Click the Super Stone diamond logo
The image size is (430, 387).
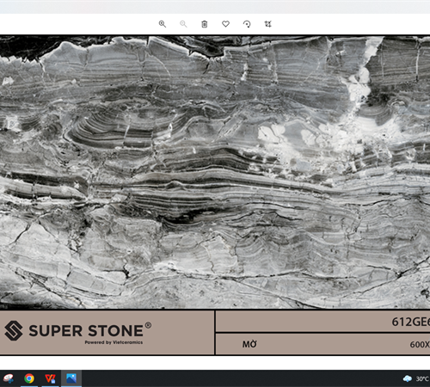point(14,330)
